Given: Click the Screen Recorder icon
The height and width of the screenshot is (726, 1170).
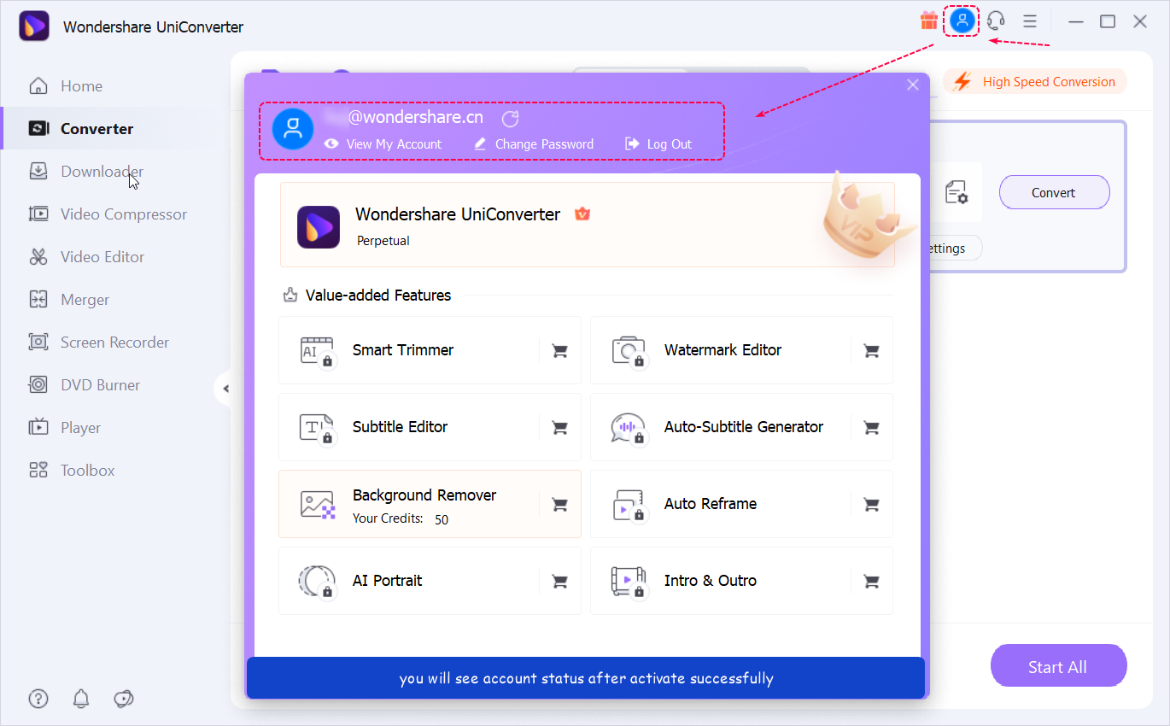Looking at the screenshot, I should point(38,342).
